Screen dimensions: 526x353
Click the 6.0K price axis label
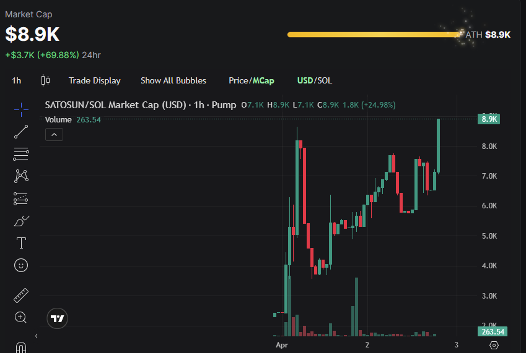tap(489, 206)
